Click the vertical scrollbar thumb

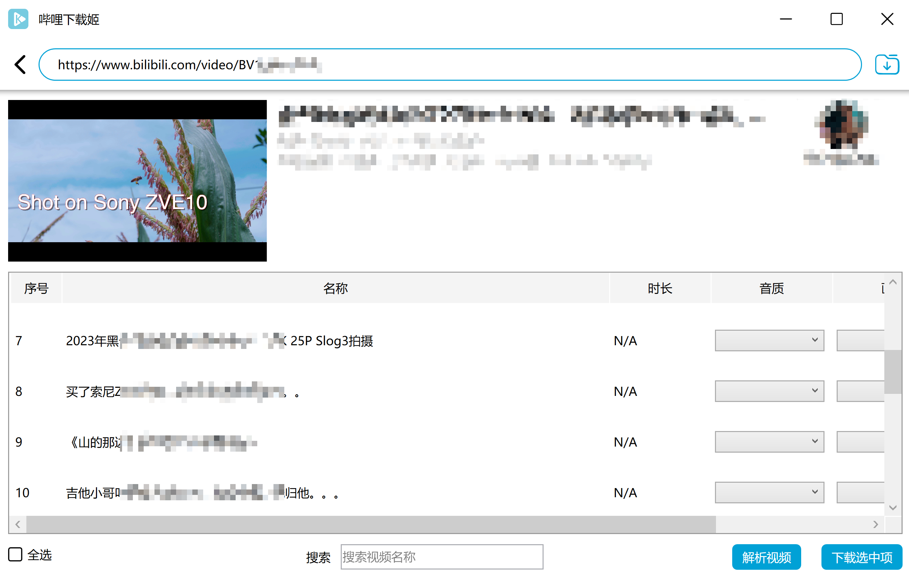coord(892,372)
